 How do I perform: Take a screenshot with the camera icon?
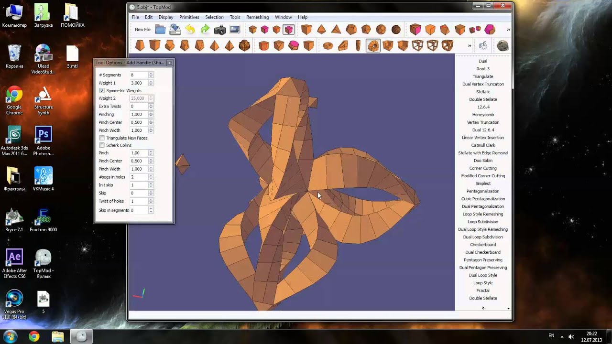219,30
